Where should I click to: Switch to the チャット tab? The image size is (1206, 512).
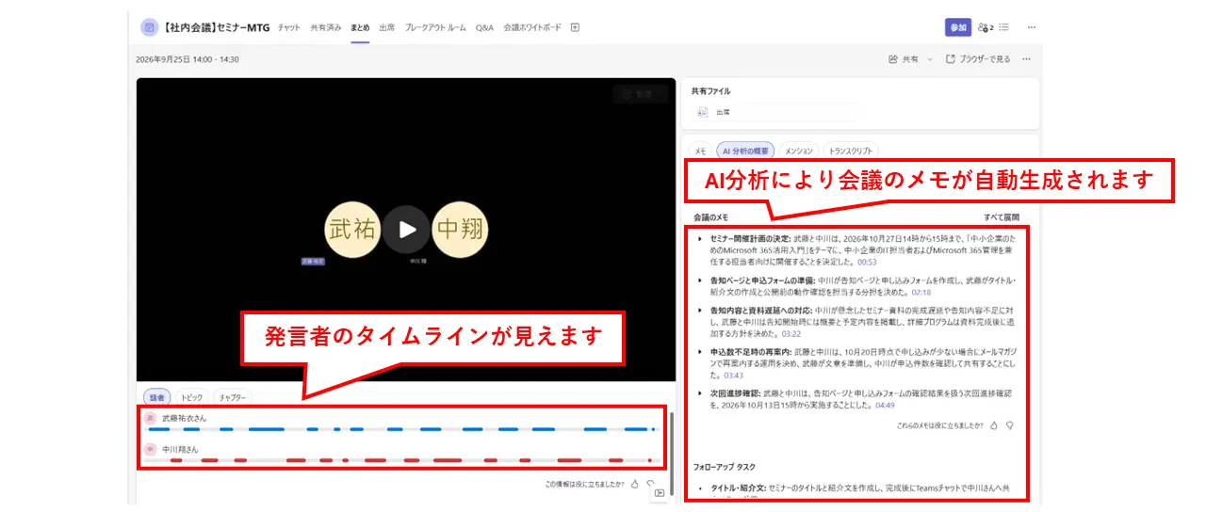point(289,27)
